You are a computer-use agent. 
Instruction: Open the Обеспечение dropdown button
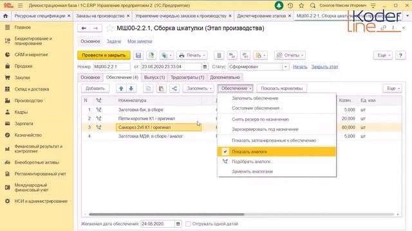pos(236,89)
